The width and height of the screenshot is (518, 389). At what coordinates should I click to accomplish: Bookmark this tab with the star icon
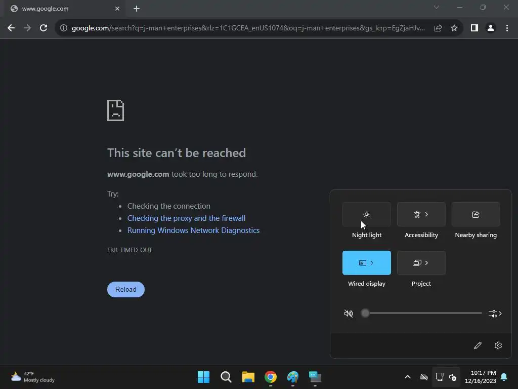click(454, 28)
